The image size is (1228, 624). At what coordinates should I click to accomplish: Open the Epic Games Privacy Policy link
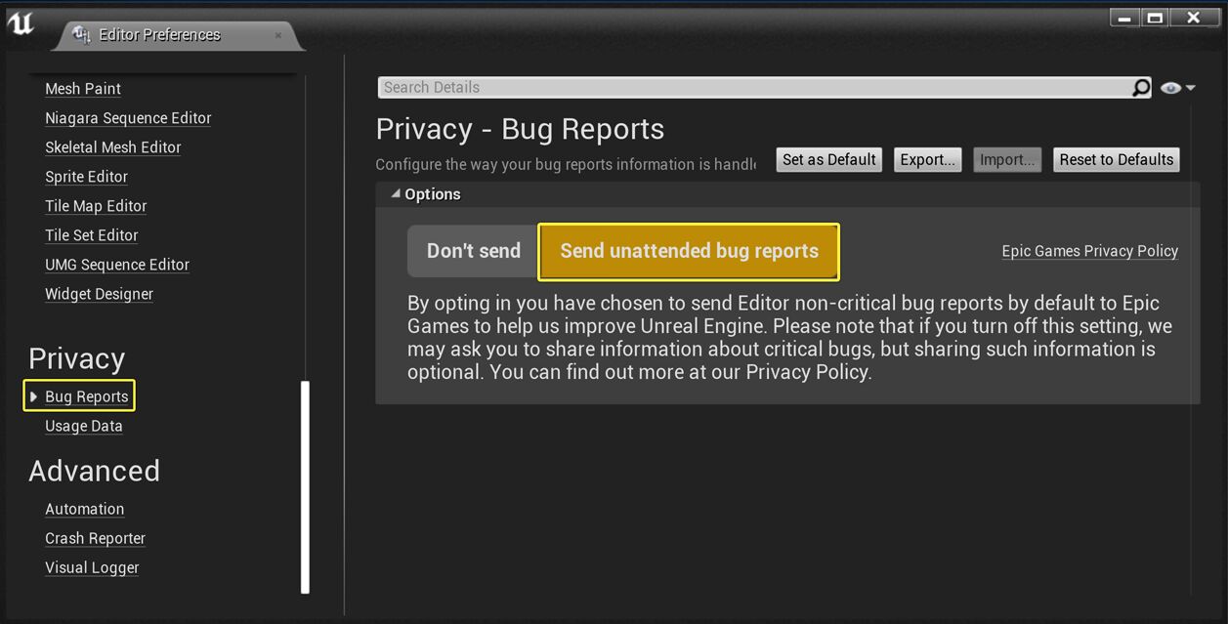tap(1089, 251)
